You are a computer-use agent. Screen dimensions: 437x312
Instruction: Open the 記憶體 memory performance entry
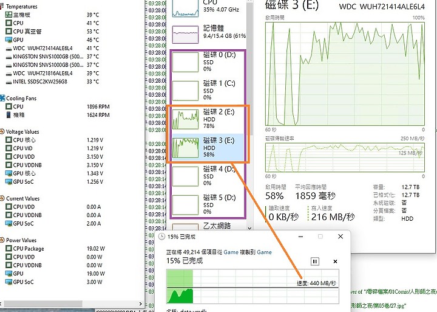pyautogui.click(x=208, y=33)
